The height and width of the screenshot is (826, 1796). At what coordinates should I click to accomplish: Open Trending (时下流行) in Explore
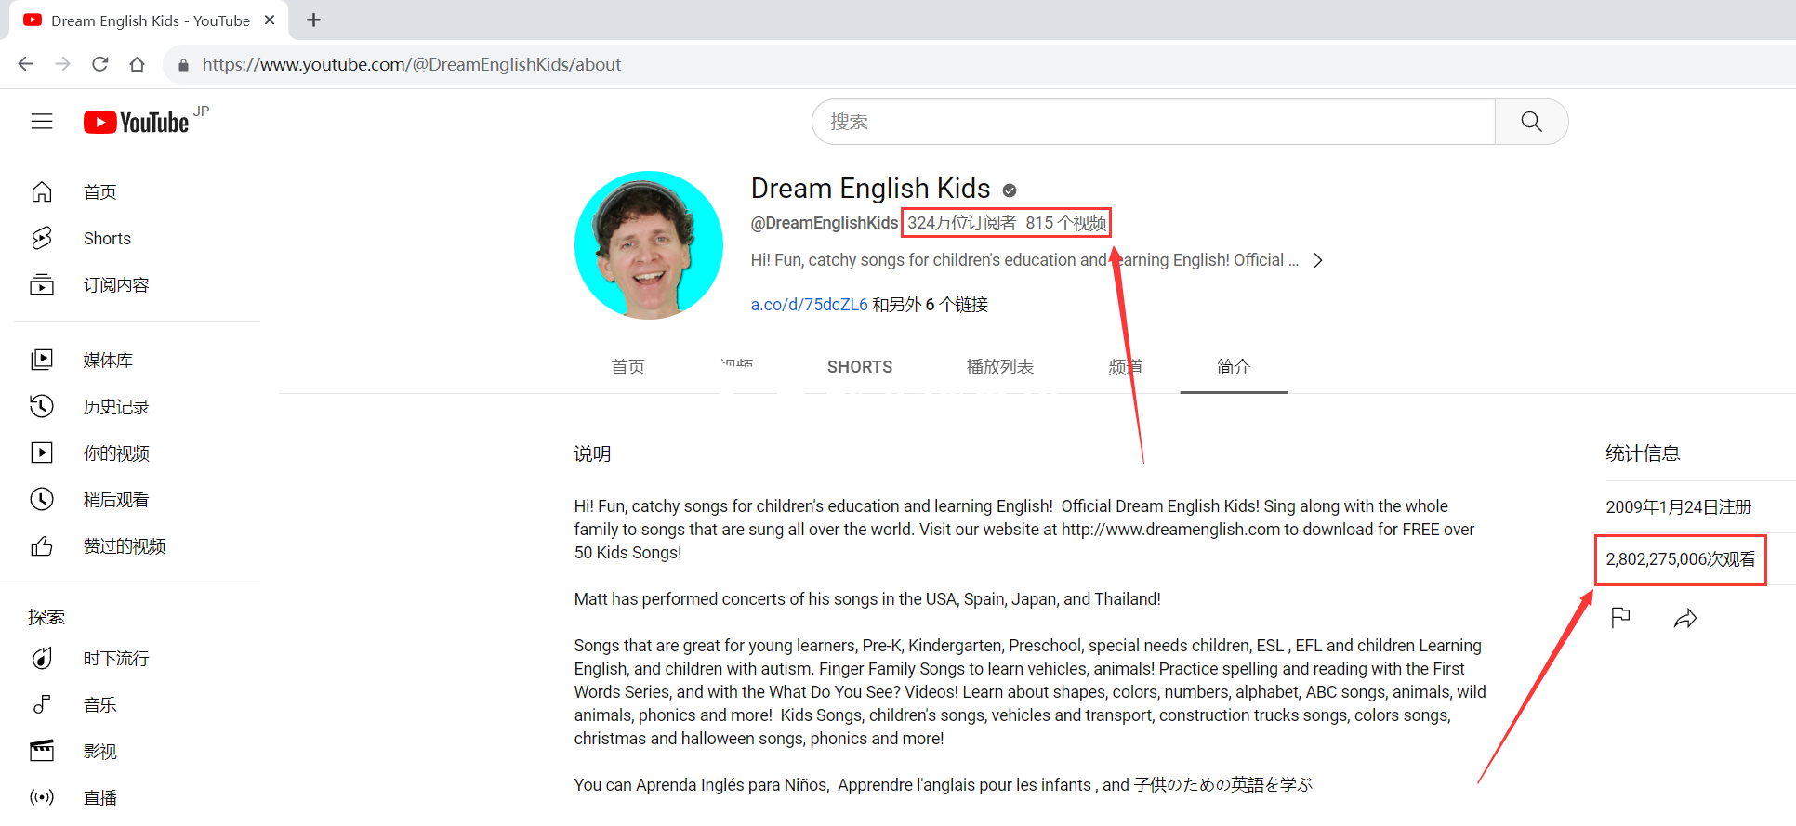click(115, 659)
